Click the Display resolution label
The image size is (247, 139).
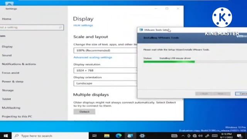87,64
